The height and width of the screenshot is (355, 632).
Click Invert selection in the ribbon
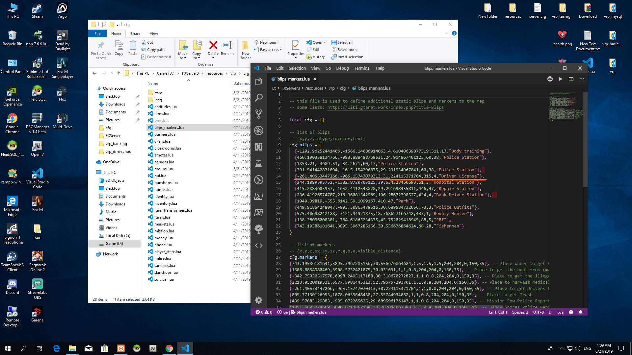pos(347,57)
